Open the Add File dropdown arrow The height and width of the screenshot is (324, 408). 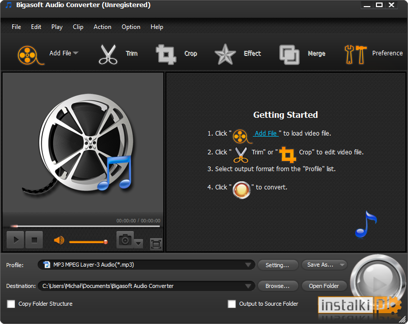[76, 53]
